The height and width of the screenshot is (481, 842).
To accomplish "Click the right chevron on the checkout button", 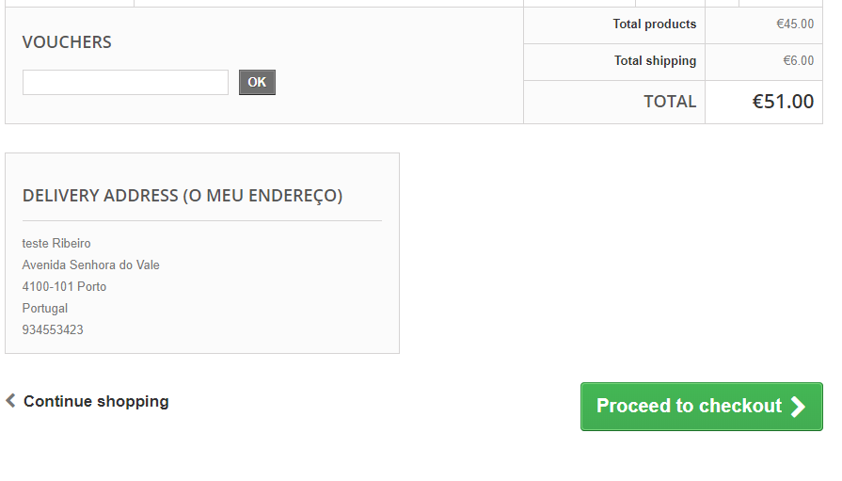I will point(798,407).
